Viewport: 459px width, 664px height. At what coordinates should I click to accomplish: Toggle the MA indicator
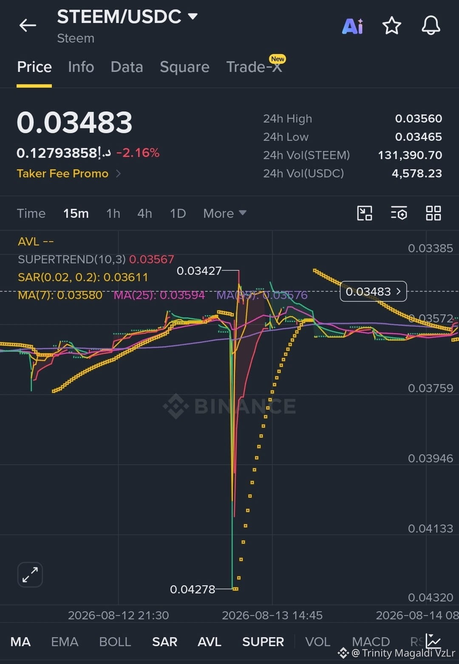(x=20, y=641)
